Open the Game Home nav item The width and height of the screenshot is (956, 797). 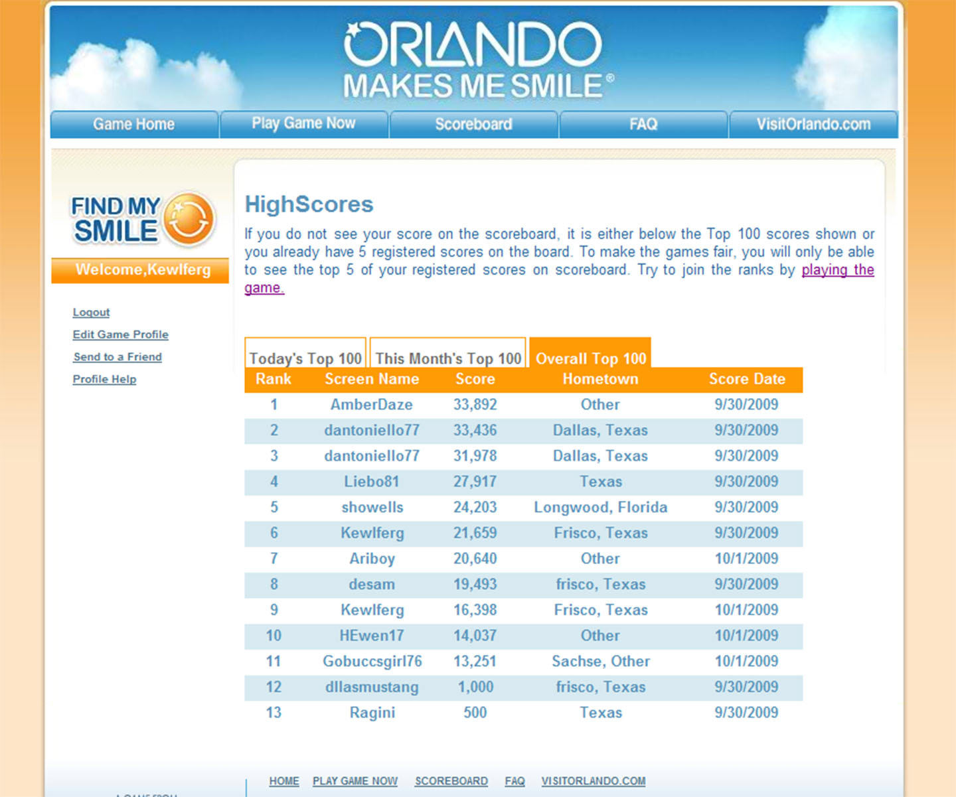coord(134,124)
